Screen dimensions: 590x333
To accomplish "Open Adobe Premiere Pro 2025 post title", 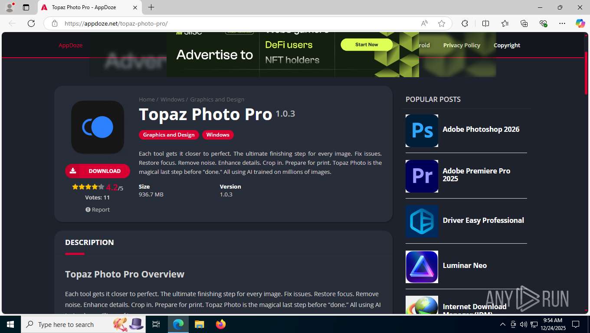I will coord(476,175).
